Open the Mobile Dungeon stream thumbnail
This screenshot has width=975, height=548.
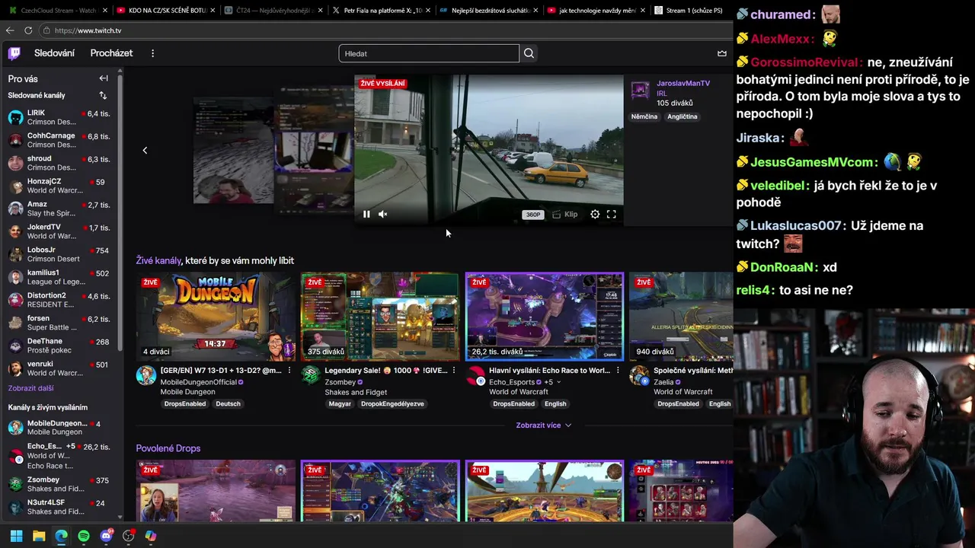pyautogui.click(x=216, y=316)
